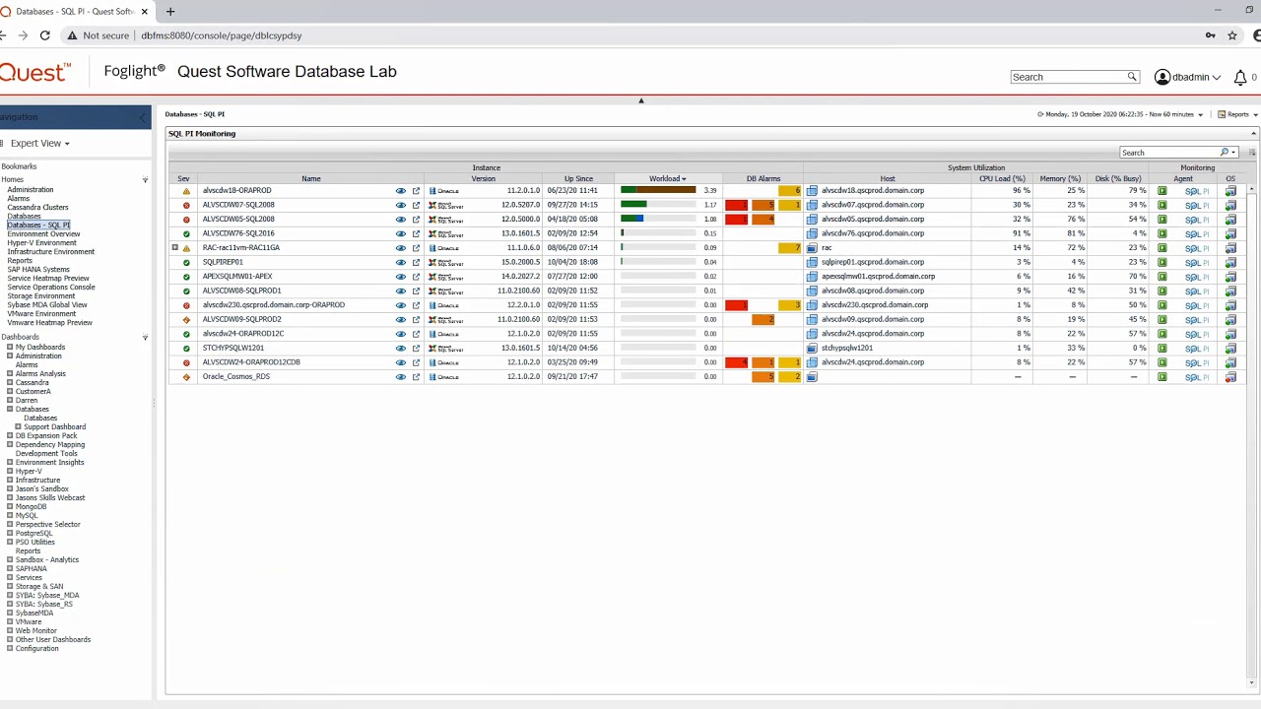
Task: Open external link icon for alvscdw18-ORAPROD
Action: pyautogui.click(x=416, y=191)
